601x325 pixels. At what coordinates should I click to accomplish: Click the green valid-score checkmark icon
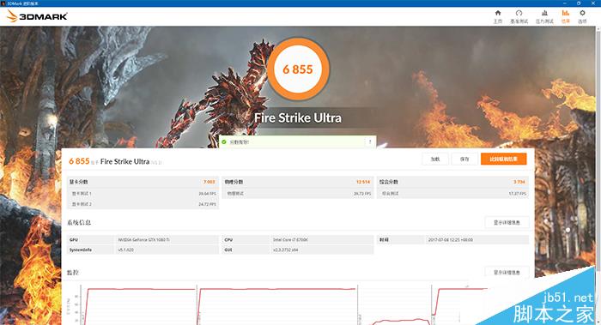click(224, 142)
